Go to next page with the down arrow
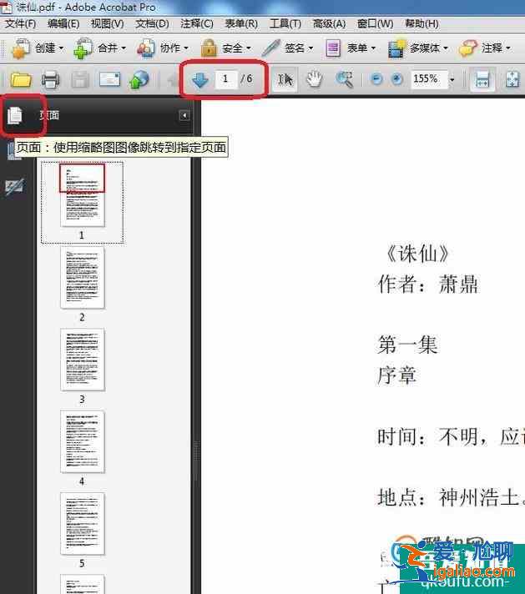The width and height of the screenshot is (525, 594). pos(199,80)
